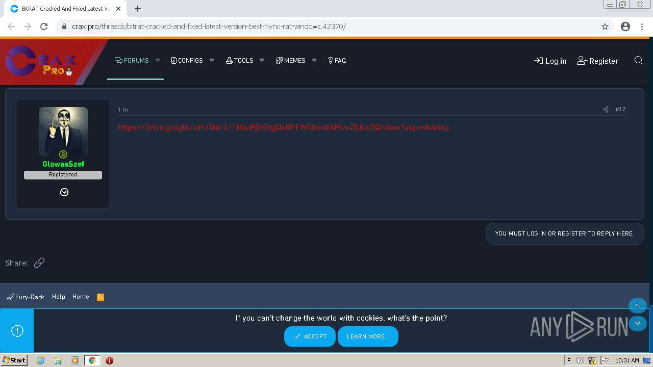Click the '1 m' post timestamp
The image size is (653, 367).
click(123, 110)
